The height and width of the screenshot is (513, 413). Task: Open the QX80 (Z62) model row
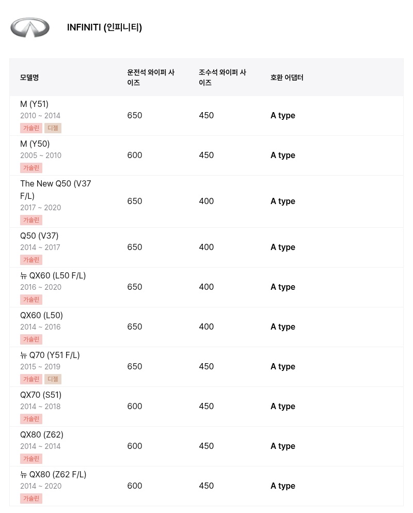click(206, 446)
